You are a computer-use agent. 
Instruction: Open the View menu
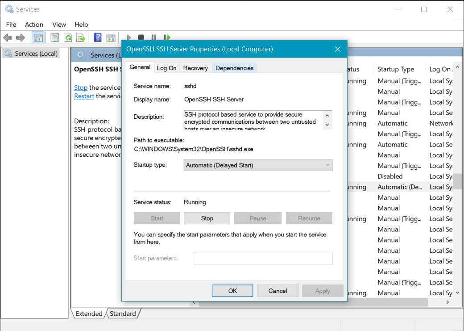coord(59,25)
